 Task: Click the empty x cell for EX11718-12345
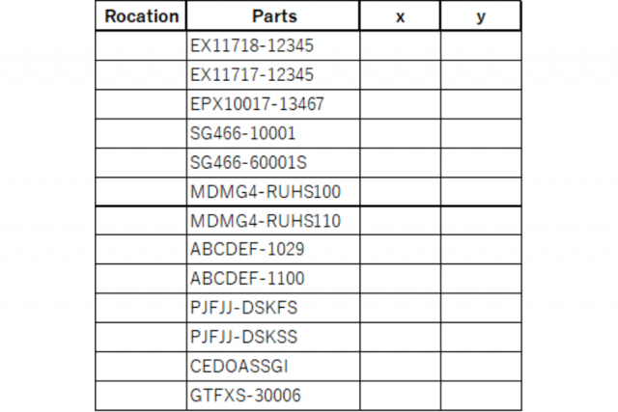(400, 45)
